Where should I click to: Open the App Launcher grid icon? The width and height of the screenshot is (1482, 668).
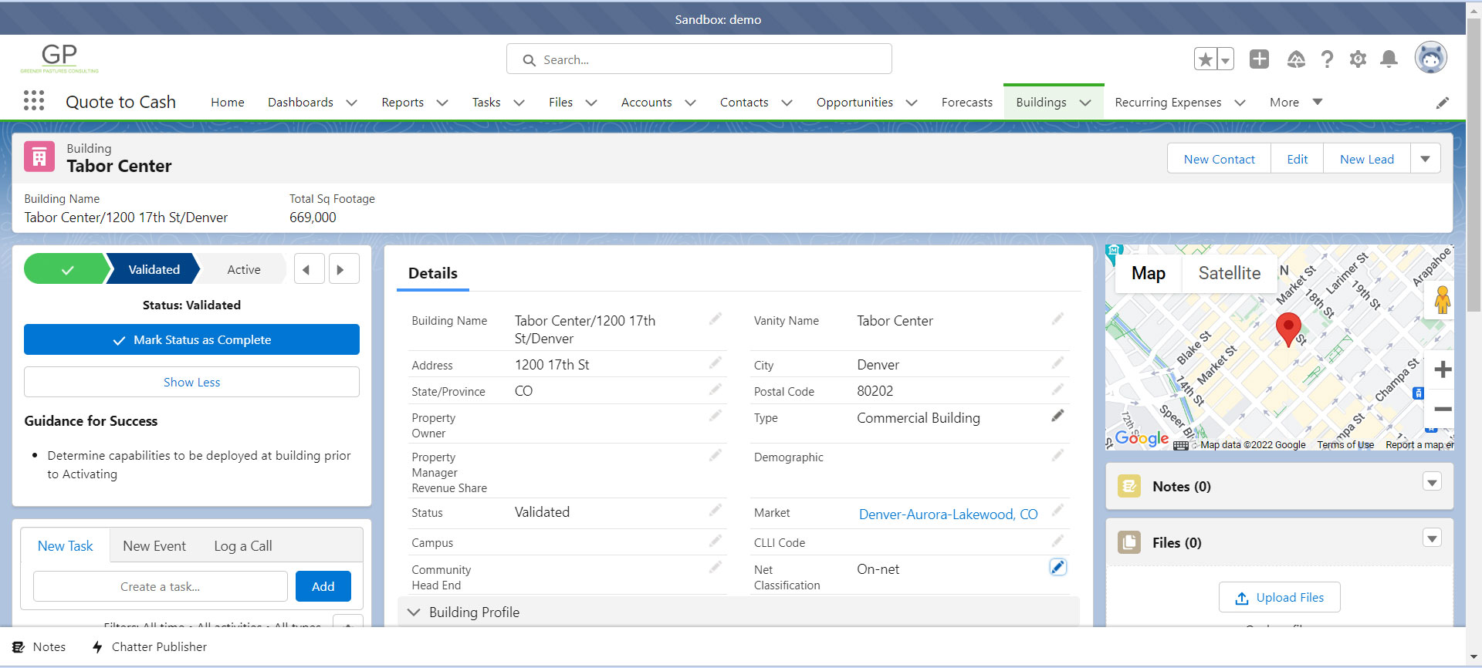(34, 101)
